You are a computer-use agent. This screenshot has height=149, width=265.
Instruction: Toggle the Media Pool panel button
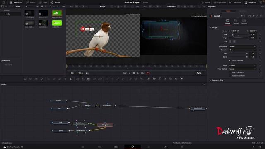(x=16, y=2)
